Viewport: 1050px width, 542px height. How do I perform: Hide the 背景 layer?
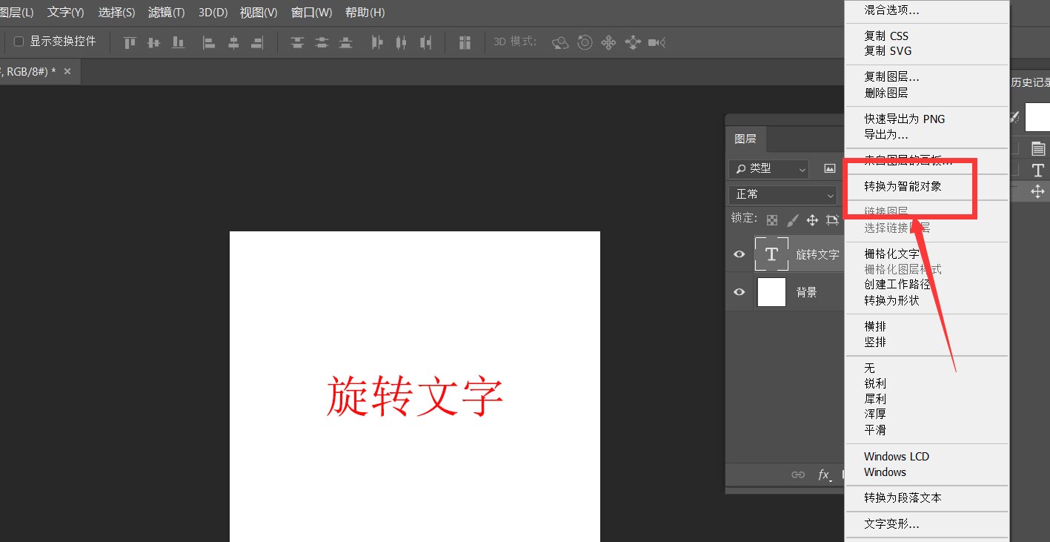click(739, 291)
